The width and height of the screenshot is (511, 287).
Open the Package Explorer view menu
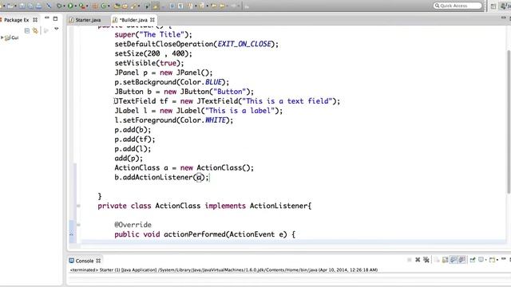tap(57, 29)
